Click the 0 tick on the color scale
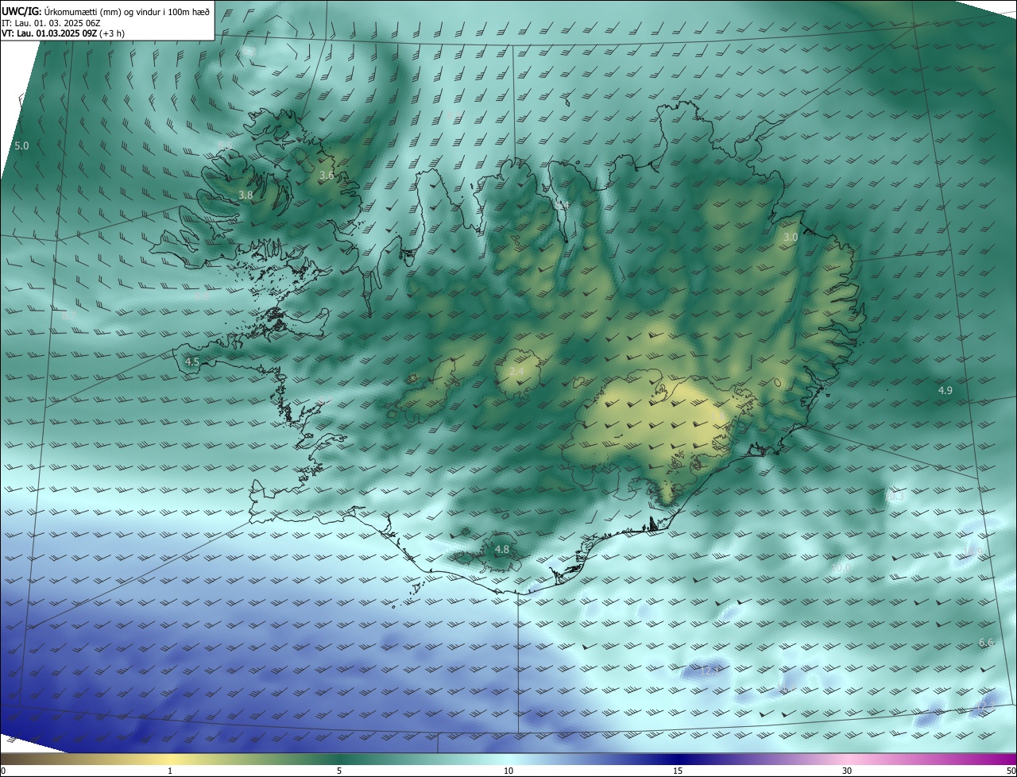The image size is (1017, 777). pos(3,771)
